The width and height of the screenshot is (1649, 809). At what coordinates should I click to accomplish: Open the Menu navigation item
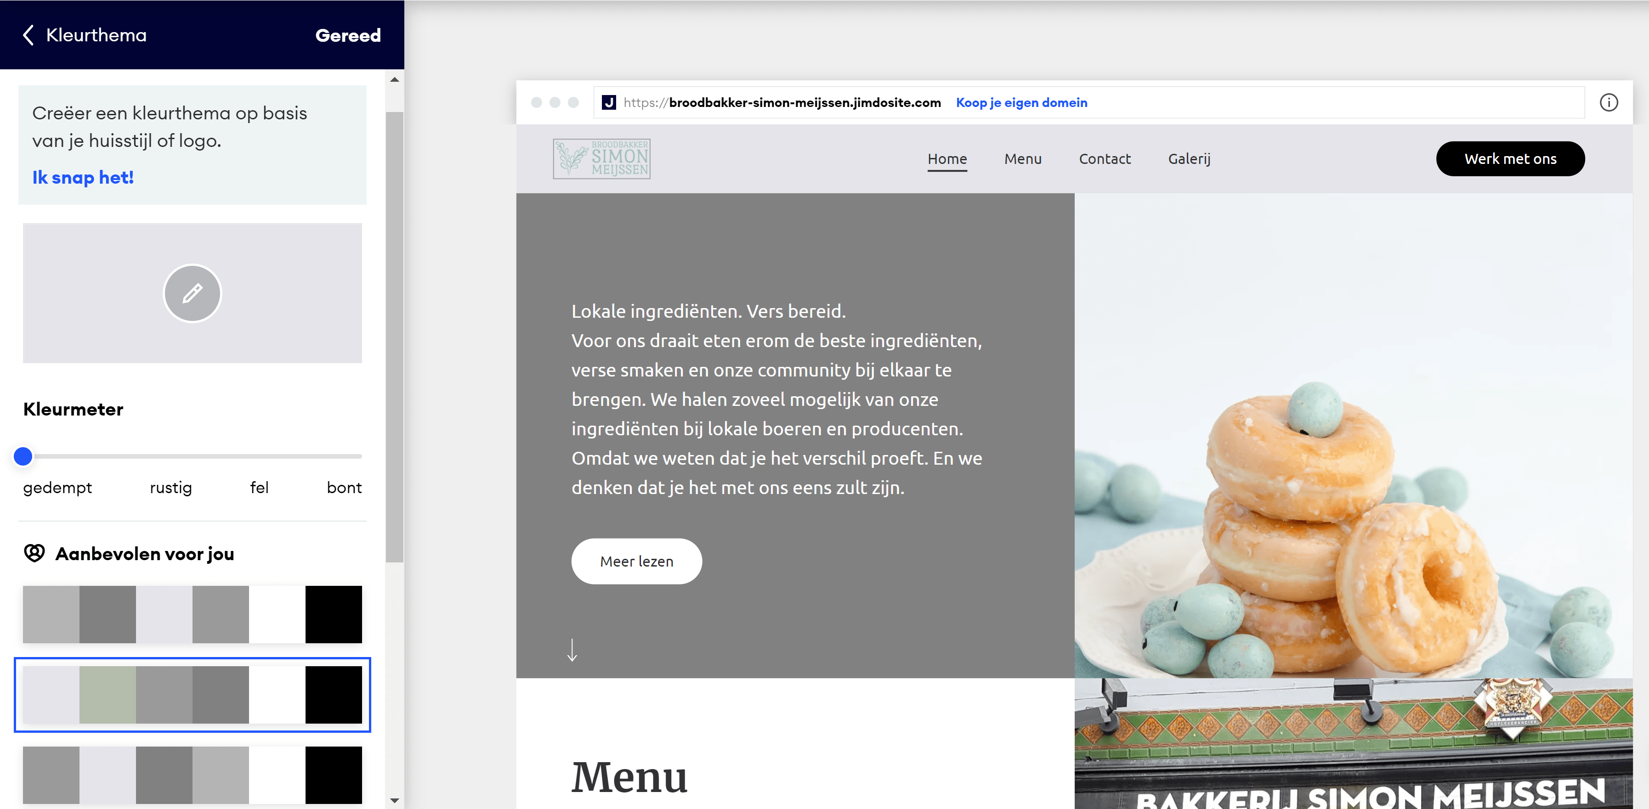point(1022,158)
